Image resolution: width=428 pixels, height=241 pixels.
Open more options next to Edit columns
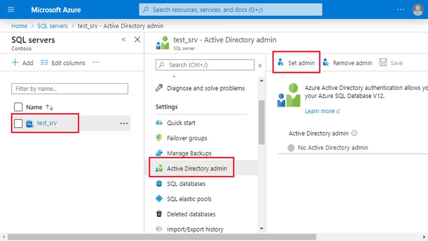pyautogui.click(x=96, y=63)
